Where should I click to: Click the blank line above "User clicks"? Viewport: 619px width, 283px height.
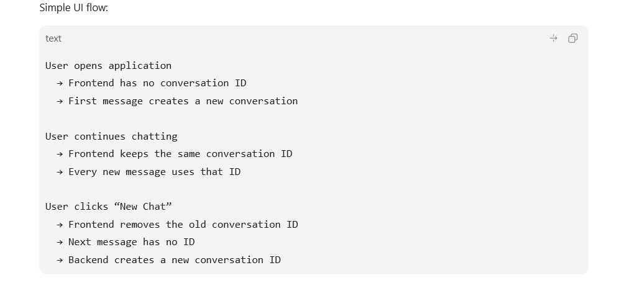314,189
